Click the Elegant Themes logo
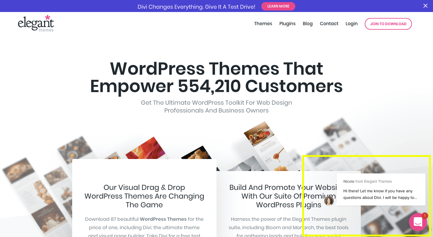The image size is (433, 237). [x=36, y=23]
